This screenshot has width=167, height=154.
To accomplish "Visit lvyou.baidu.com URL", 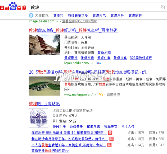I will point(77,63).
